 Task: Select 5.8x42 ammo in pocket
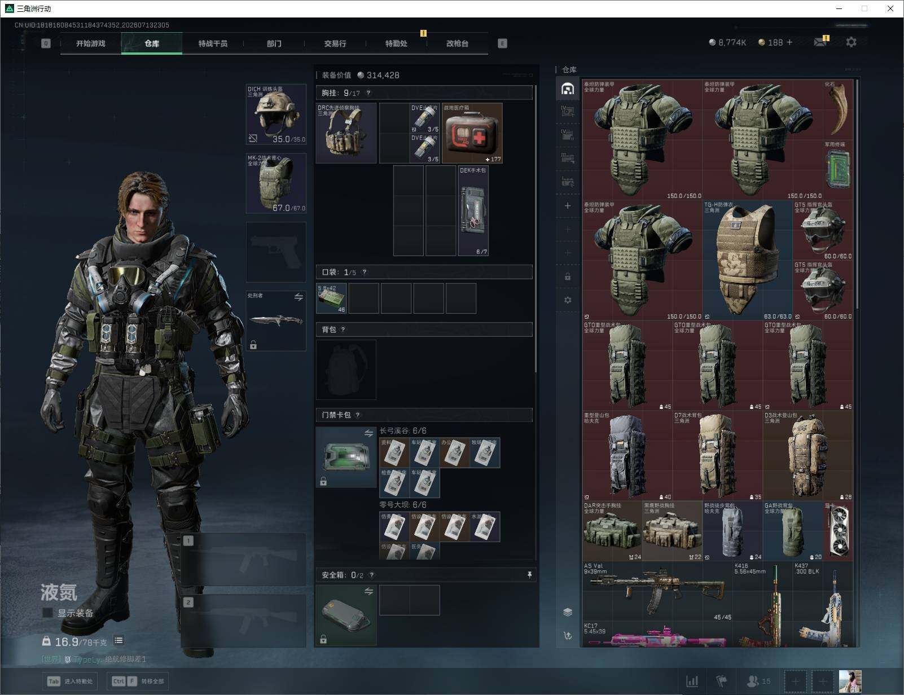coord(332,298)
